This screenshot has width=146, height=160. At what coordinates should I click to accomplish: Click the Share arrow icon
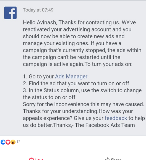pos(107,159)
